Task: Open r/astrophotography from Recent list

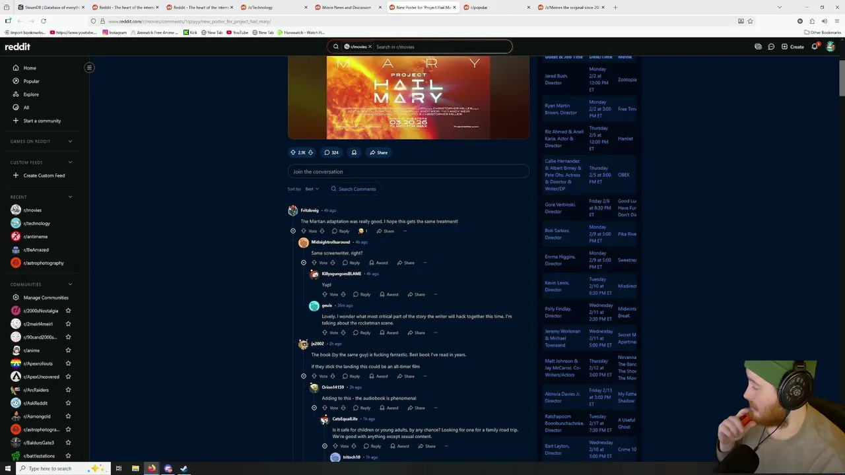Action: pos(44,263)
